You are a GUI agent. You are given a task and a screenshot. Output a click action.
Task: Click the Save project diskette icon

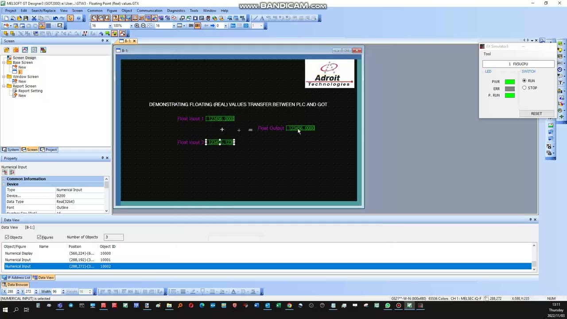(26, 18)
